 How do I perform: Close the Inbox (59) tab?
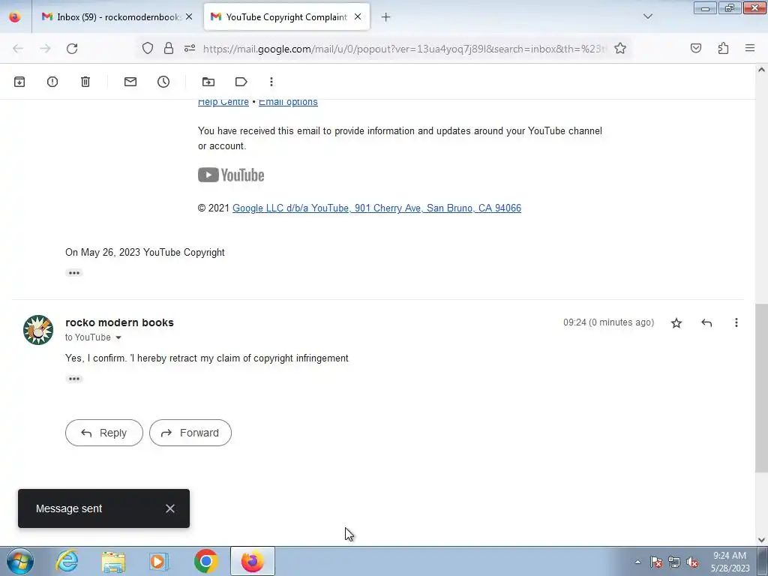click(189, 16)
